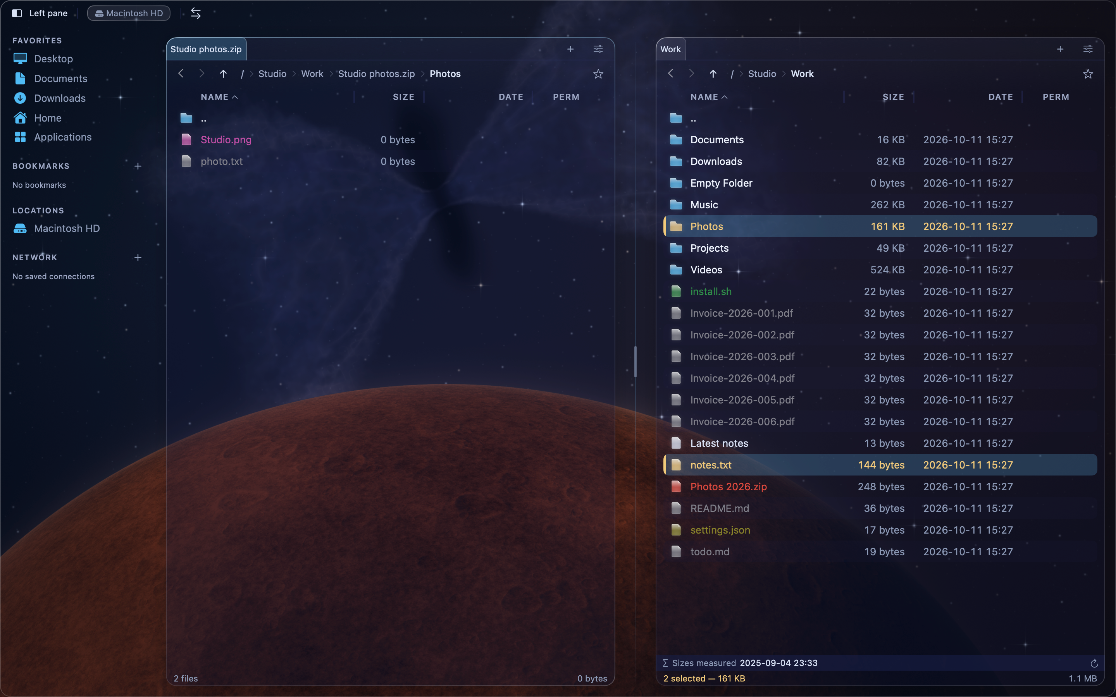Image resolution: width=1116 pixels, height=697 pixels.
Task: Select Photos 2026.zip file row
Action: point(880,487)
